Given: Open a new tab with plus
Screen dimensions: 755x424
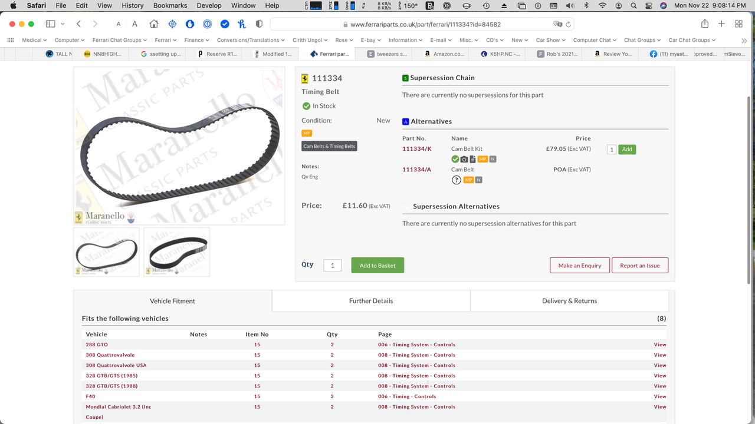Looking at the screenshot, I should (721, 24).
